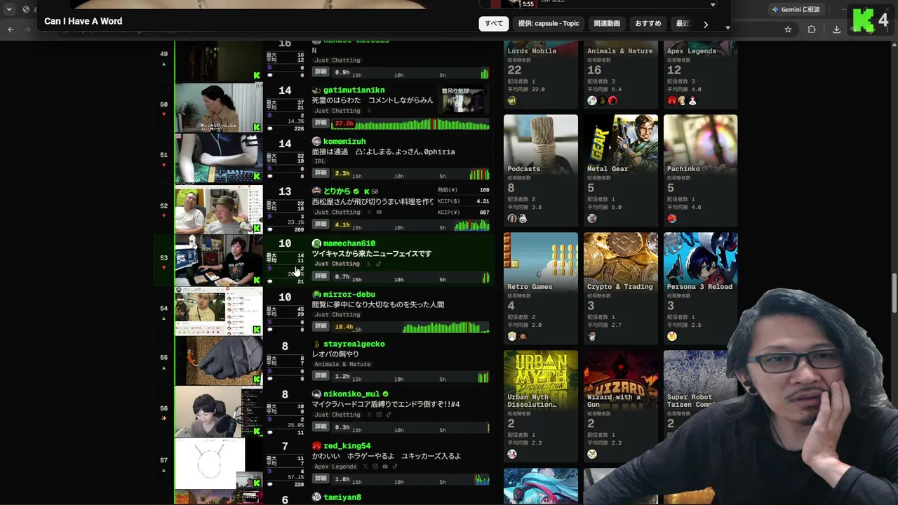Open the Podcasts category card image

pyautogui.click(x=541, y=144)
